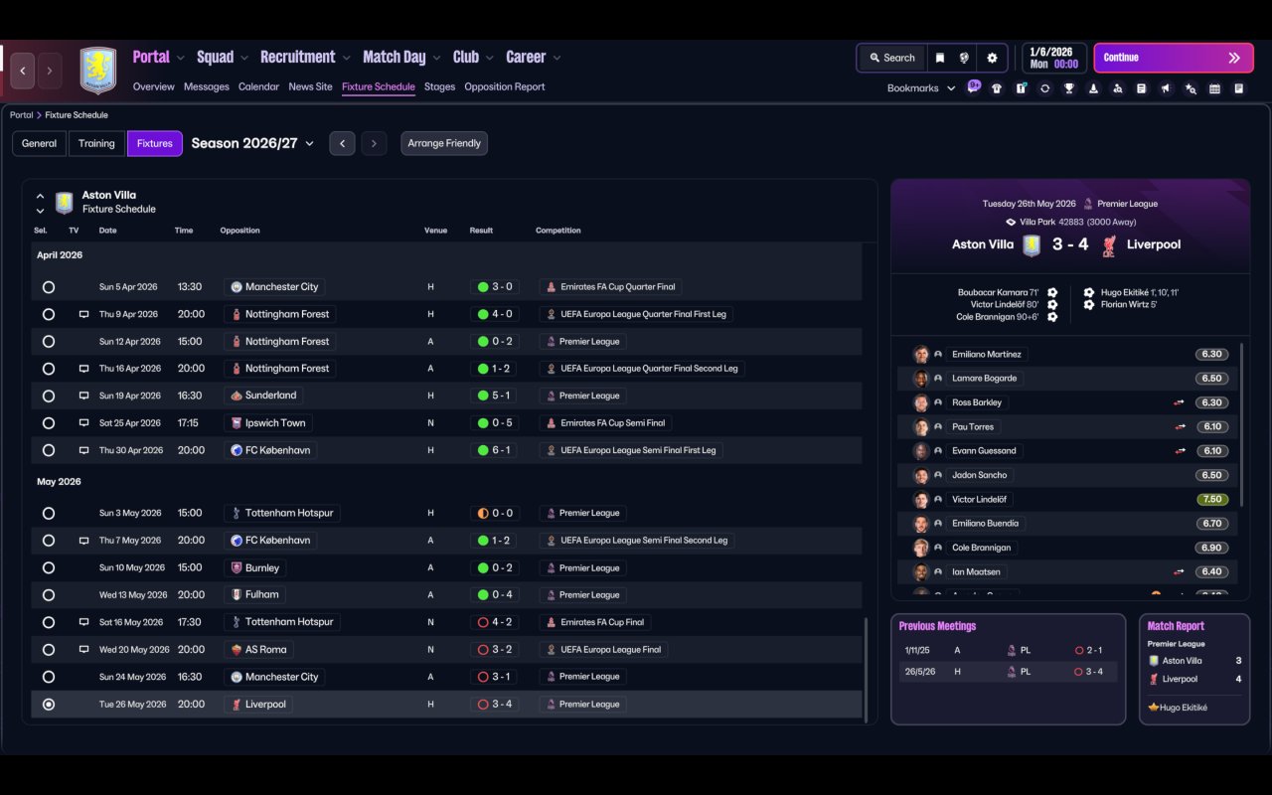Open the calendar grid bookmark icon
The image size is (1272, 795).
1214,88
